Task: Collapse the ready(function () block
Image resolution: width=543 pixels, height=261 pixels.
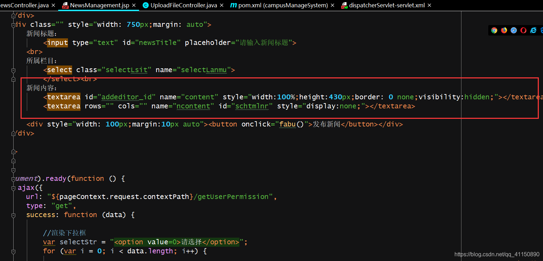Action: pyautogui.click(x=14, y=179)
